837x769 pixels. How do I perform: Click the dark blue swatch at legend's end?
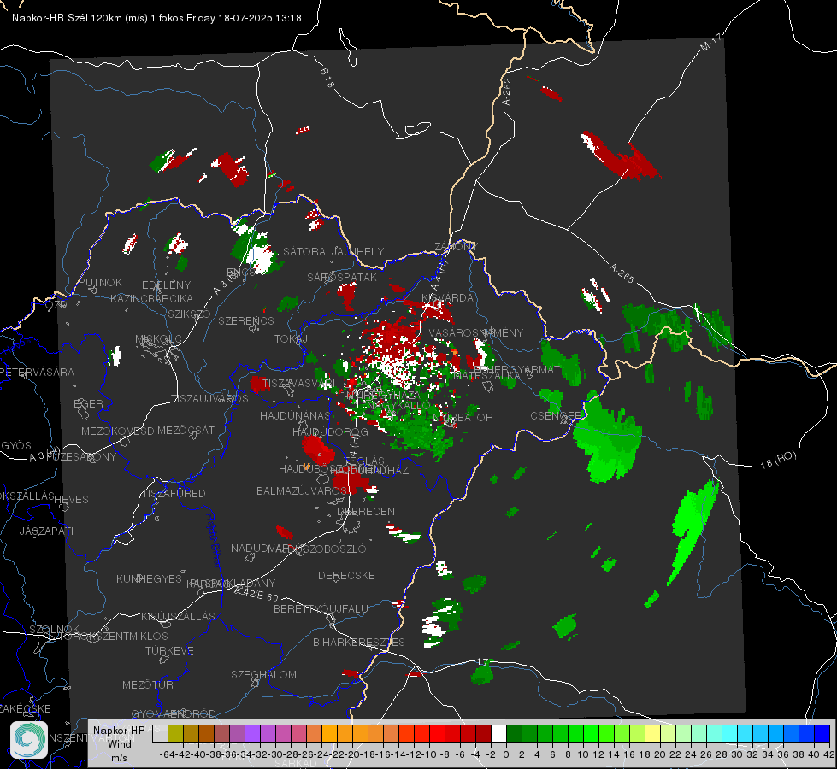[822, 734]
